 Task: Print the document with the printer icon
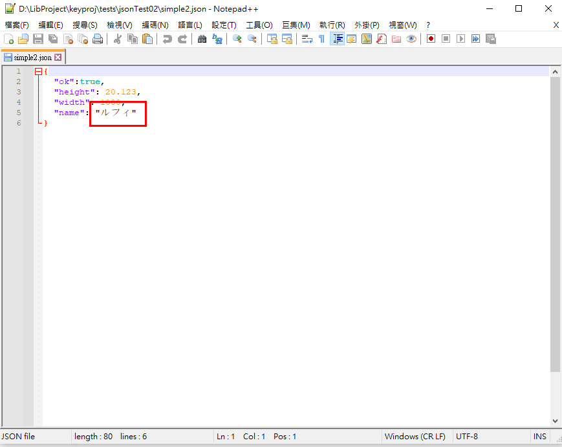click(x=98, y=39)
